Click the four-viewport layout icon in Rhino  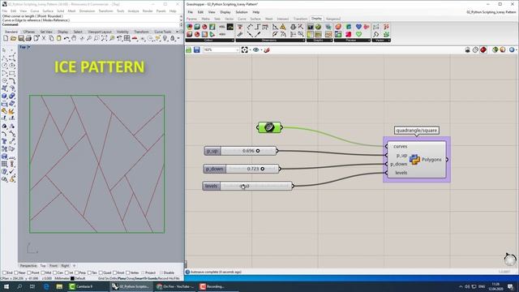point(127,38)
